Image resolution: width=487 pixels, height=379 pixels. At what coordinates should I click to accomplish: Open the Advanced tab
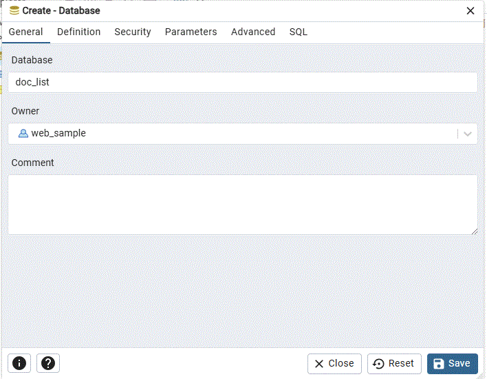pyautogui.click(x=253, y=32)
